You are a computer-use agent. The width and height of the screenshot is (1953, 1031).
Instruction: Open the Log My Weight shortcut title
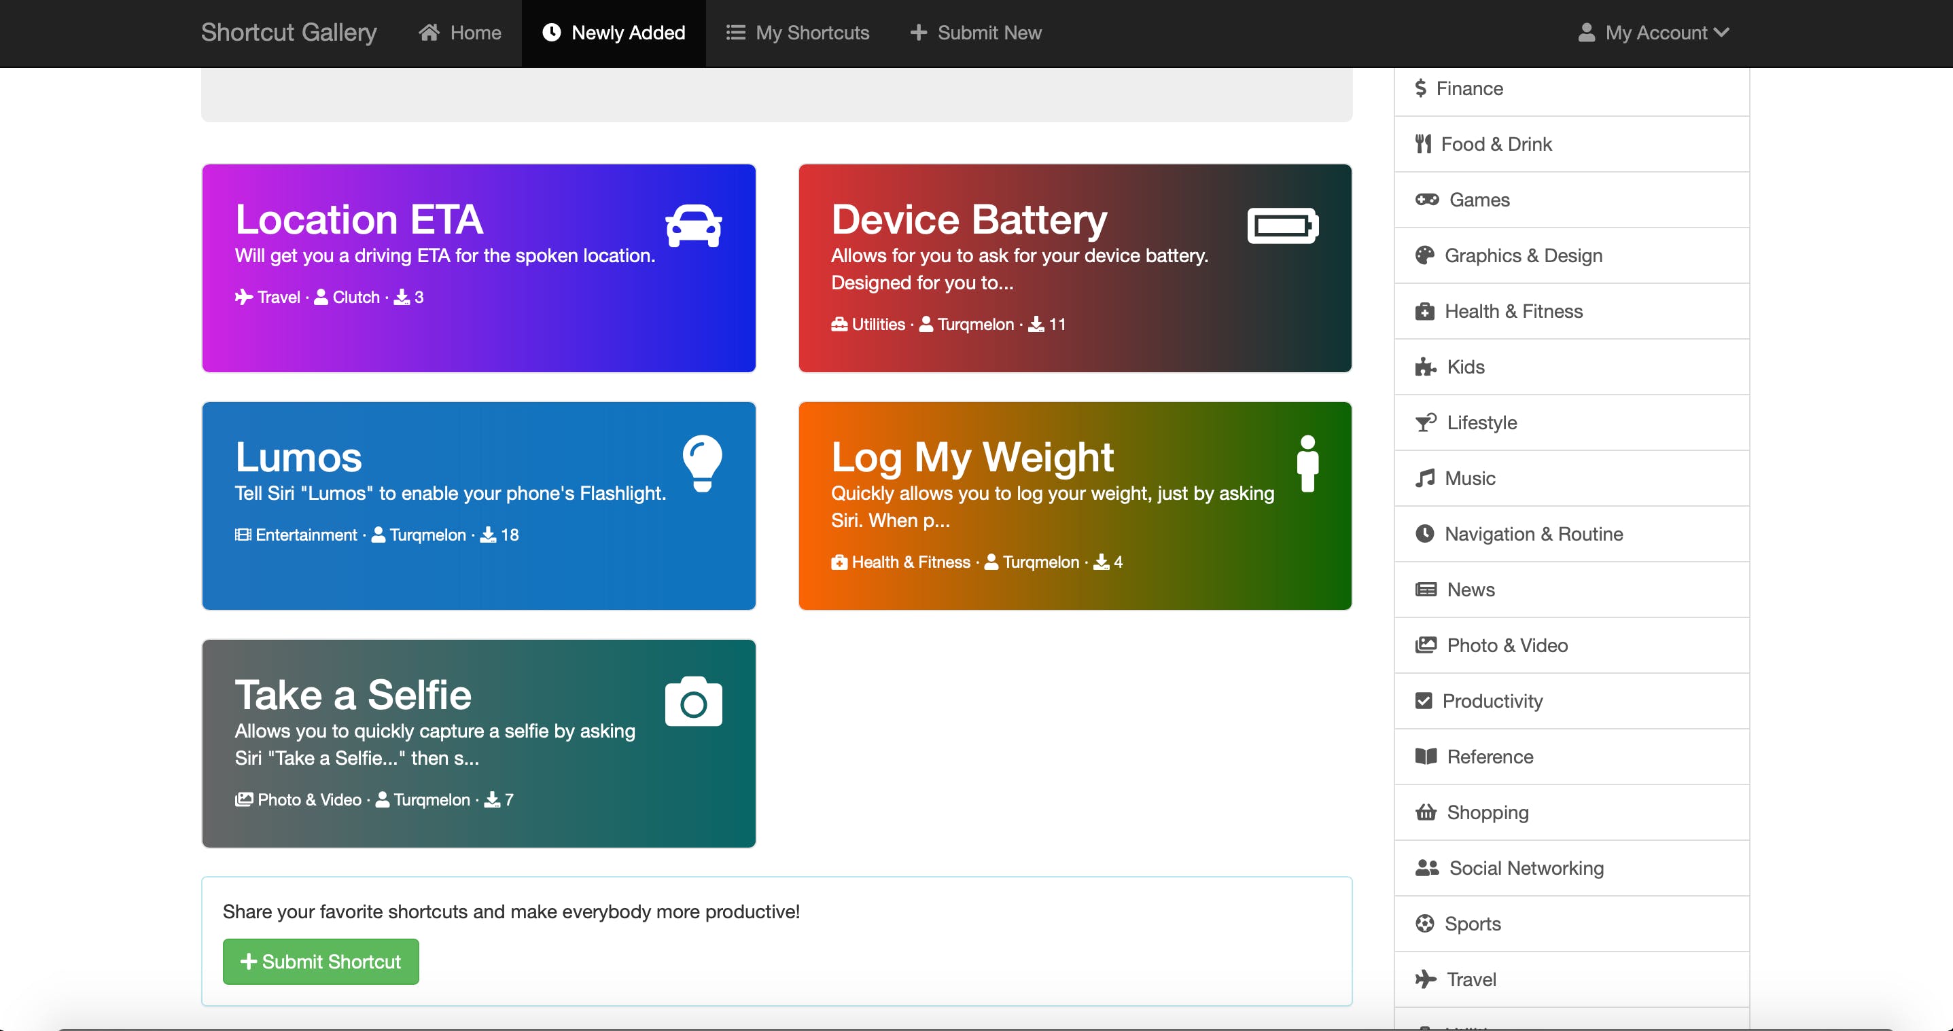(x=972, y=458)
